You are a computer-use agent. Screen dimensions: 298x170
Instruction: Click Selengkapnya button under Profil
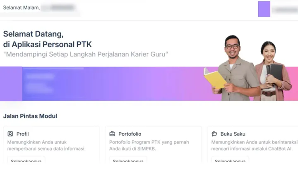[x=26, y=160]
